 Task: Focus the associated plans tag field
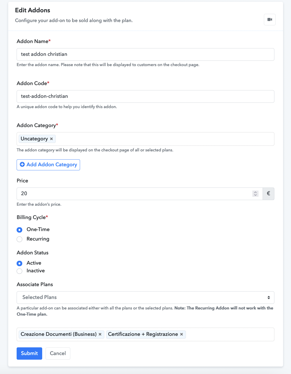230,334
